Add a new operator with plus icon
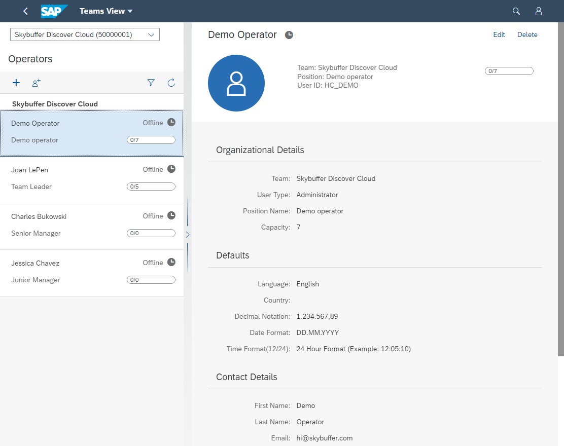The width and height of the screenshot is (564, 446). point(16,83)
